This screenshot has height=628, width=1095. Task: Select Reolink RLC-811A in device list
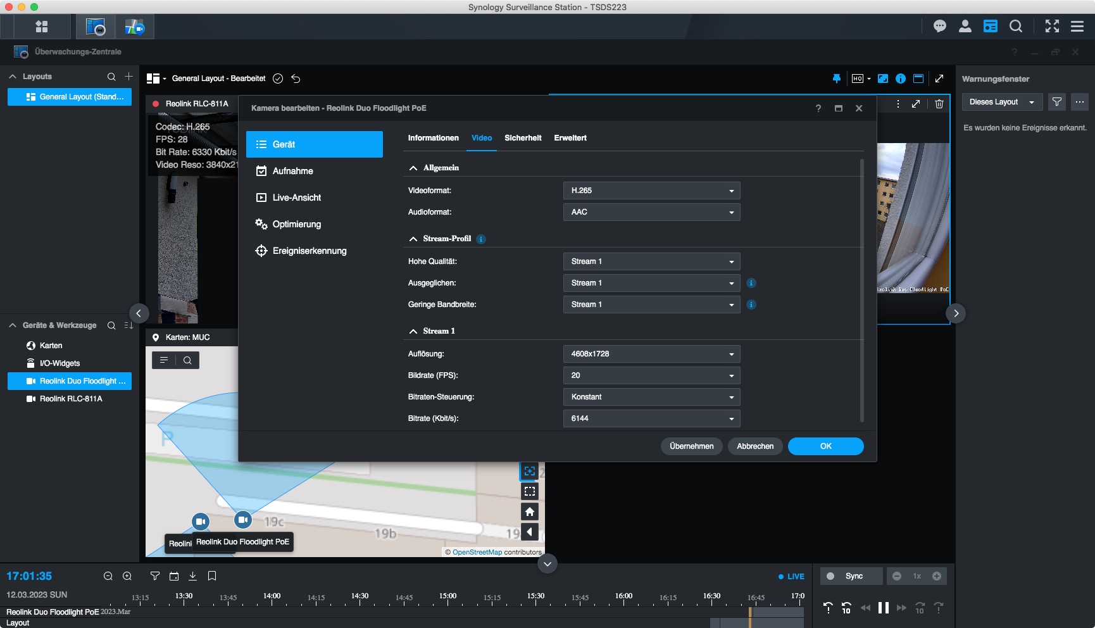click(x=70, y=399)
